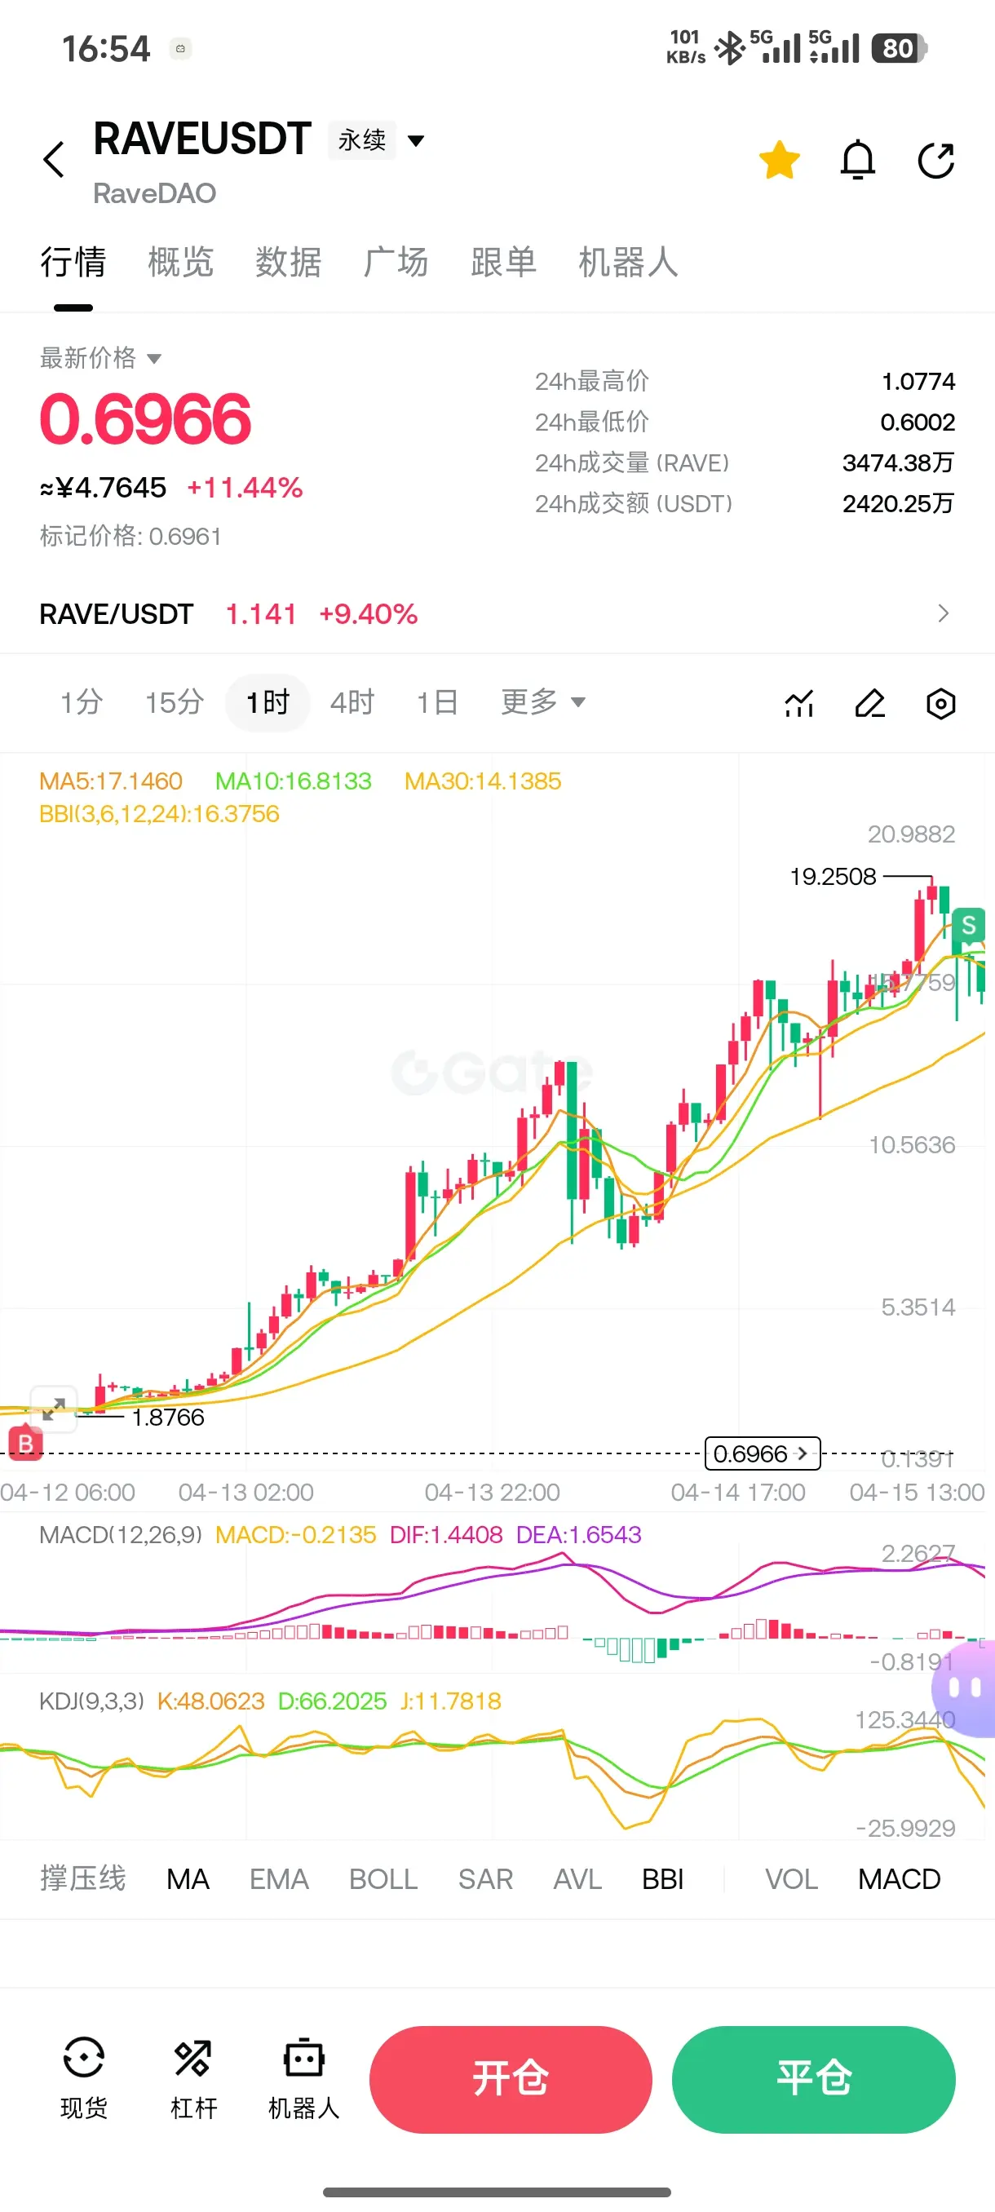
Task: Switch to the 跟单 tab
Action: [x=504, y=262]
